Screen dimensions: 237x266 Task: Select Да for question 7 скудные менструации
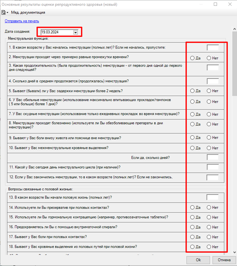pyautogui.click(x=195, y=115)
